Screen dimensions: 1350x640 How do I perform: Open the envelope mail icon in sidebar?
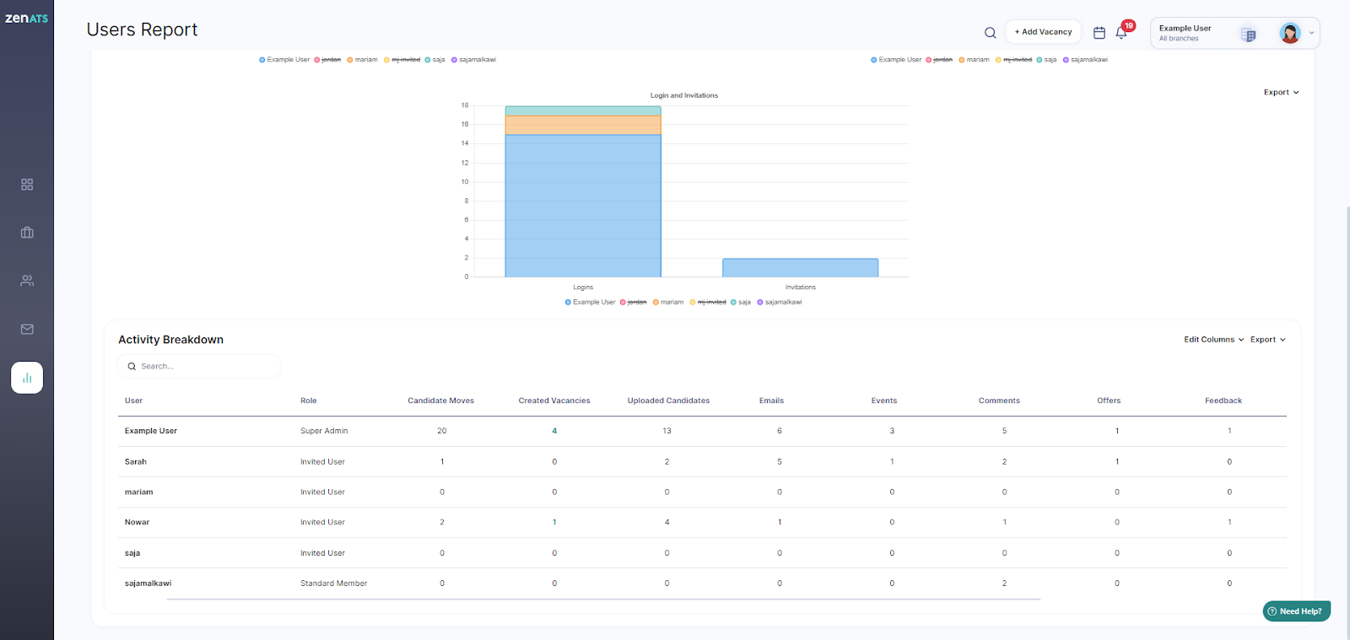[27, 329]
